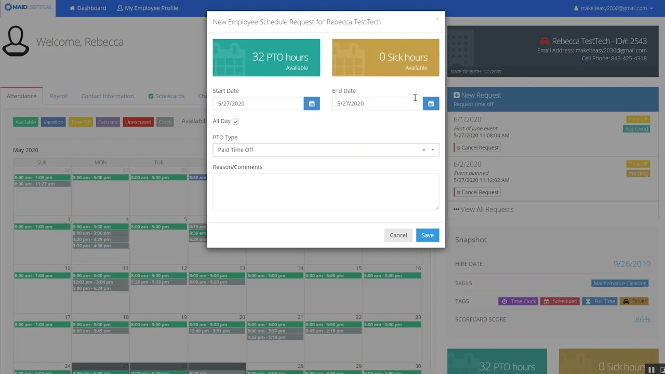The image size is (665, 374).
Task: Cancel Request for the 6/1/2020 time off
Action: coord(477,148)
